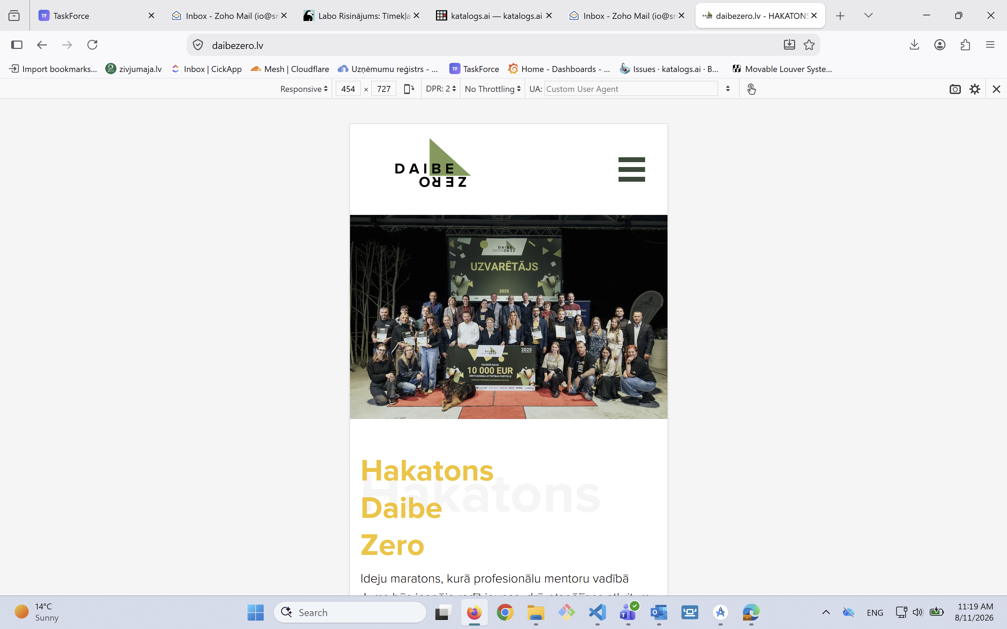Toggle the browser sidebar button
This screenshot has width=1007, height=629.
[17, 44]
